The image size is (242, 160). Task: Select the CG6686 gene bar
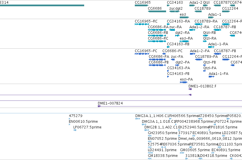click(x=157, y=11)
